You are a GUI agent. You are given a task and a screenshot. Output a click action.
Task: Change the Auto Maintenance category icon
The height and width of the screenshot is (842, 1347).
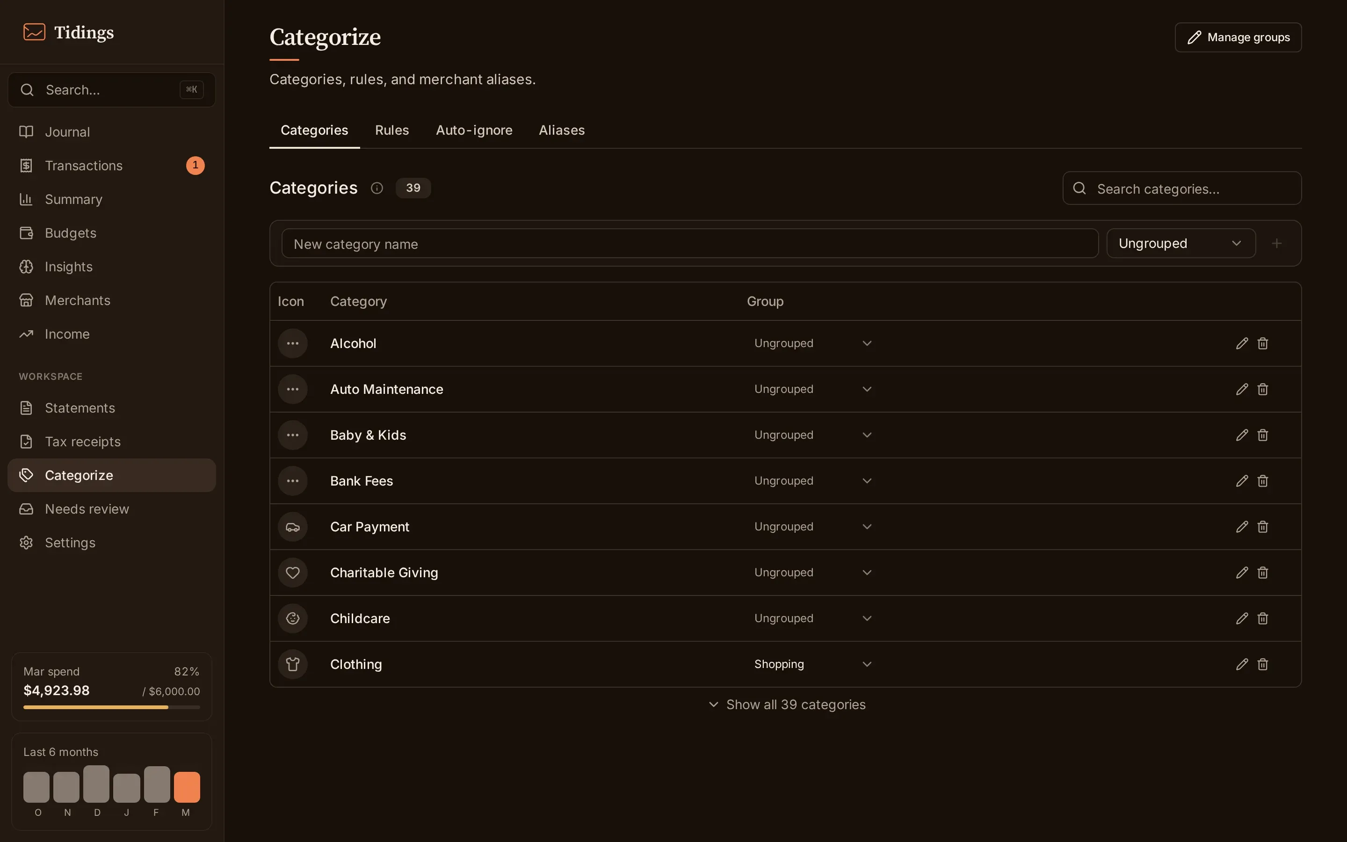coord(293,389)
